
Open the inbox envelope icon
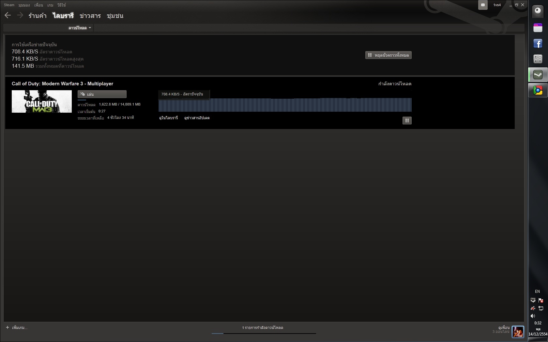point(483,5)
